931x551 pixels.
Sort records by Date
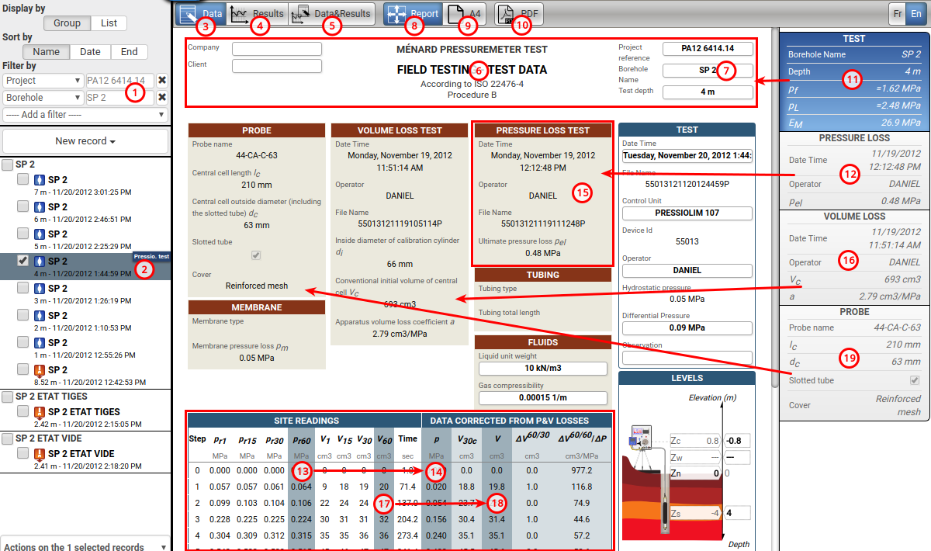coord(90,52)
